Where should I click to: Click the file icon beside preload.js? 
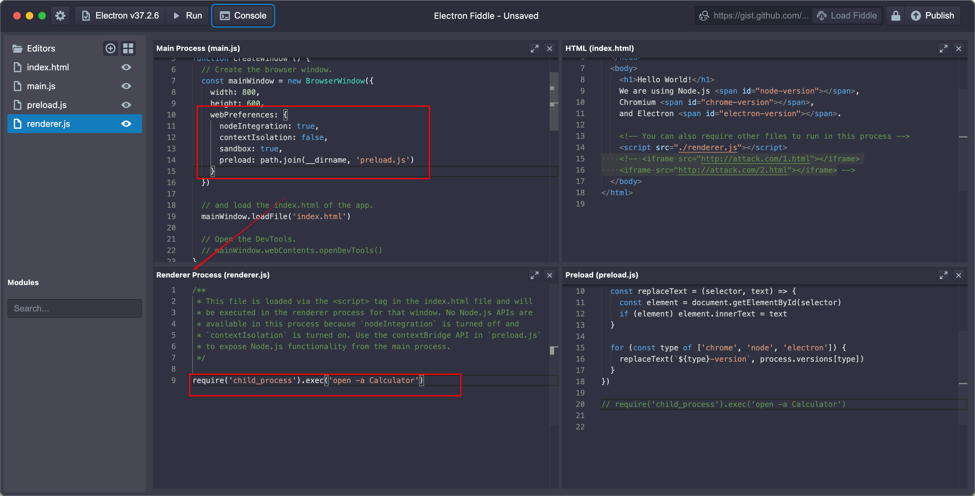pos(17,105)
